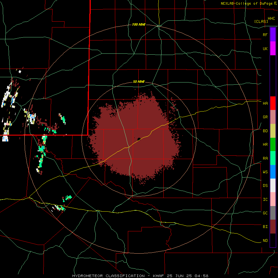
Task: Click the brown BI legend swatch
Action: pos(273,227)
